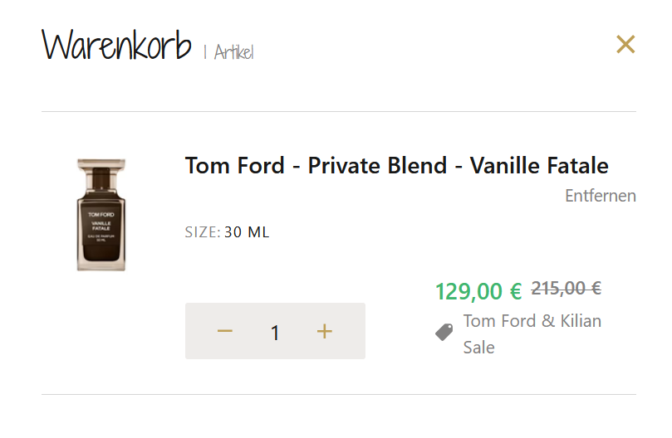Click the SIZE label text
This screenshot has width=672, height=438.
(x=202, y=232)
